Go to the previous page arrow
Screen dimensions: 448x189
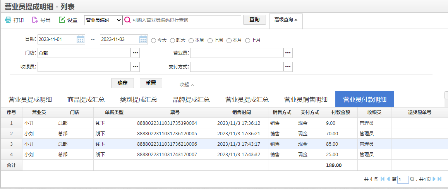tap(388, 179)
